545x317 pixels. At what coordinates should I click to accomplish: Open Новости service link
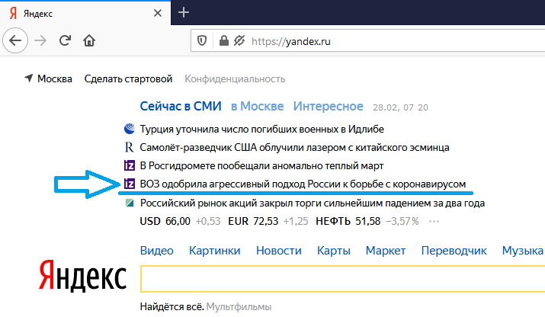[x=279, y=250]
